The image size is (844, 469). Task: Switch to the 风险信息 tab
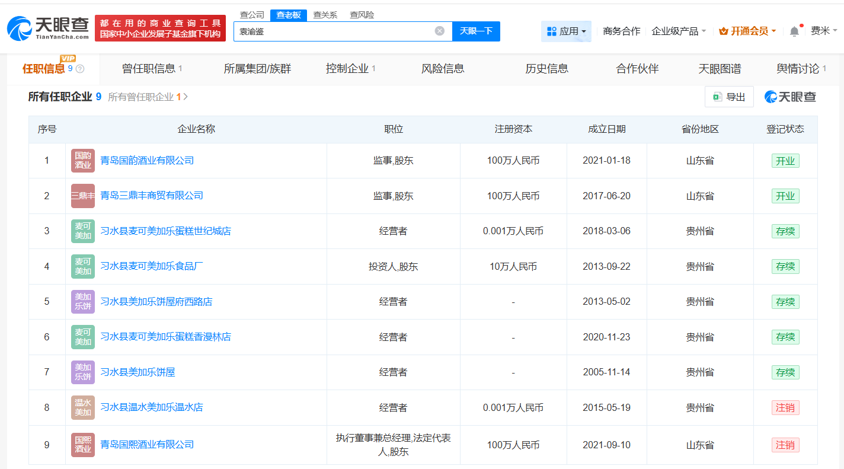point(443,69)
